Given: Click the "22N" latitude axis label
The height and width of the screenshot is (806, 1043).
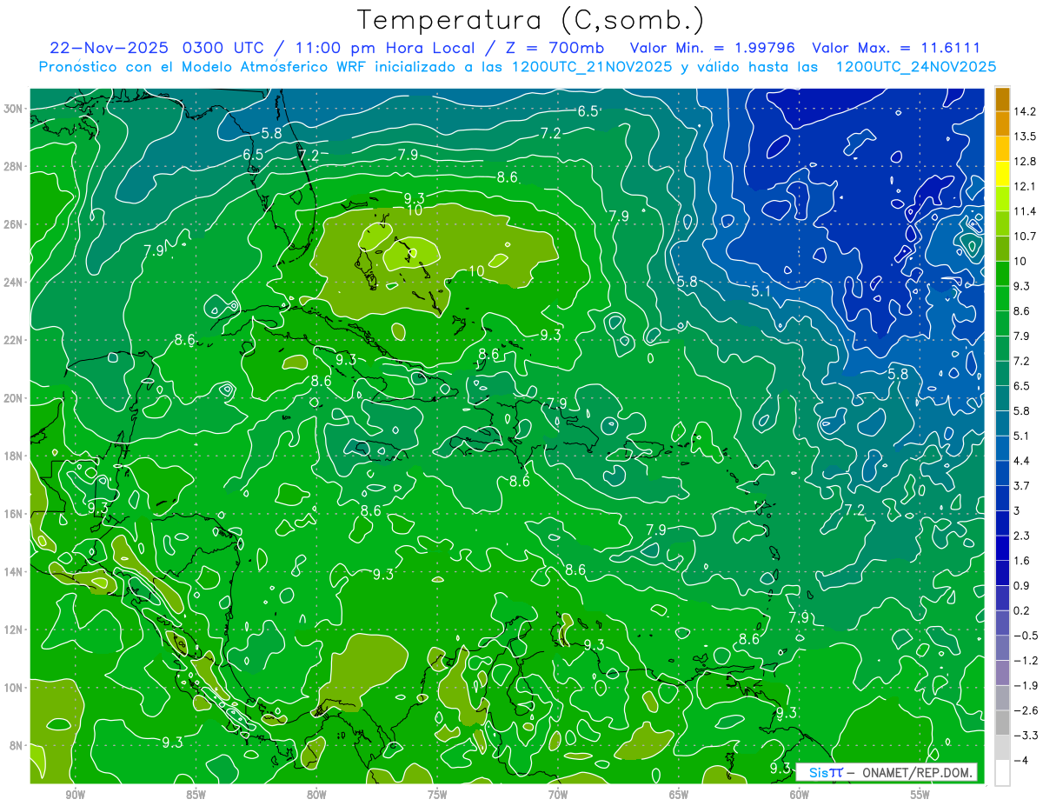Looking at the screenshot, I should [12, 340].
